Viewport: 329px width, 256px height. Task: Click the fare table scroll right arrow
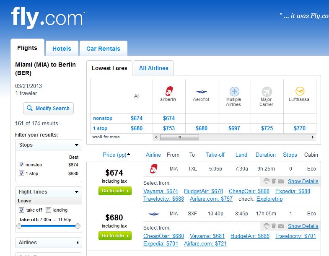tap(313, 137)
